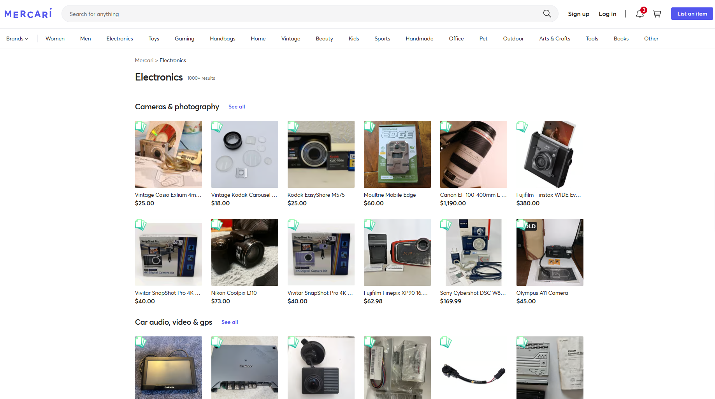Click the Mercari logo
This screenshot has height=399, width=715.
pyautogui.click(x=28, y=14)
